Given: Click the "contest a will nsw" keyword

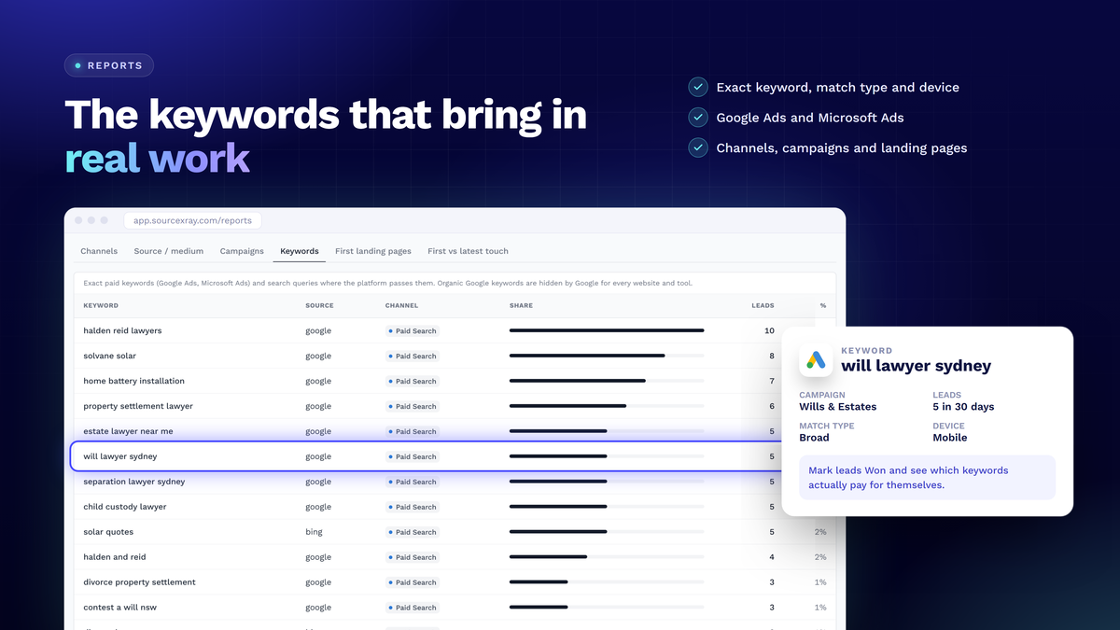Looking at the screenshot, I should 119,608.
